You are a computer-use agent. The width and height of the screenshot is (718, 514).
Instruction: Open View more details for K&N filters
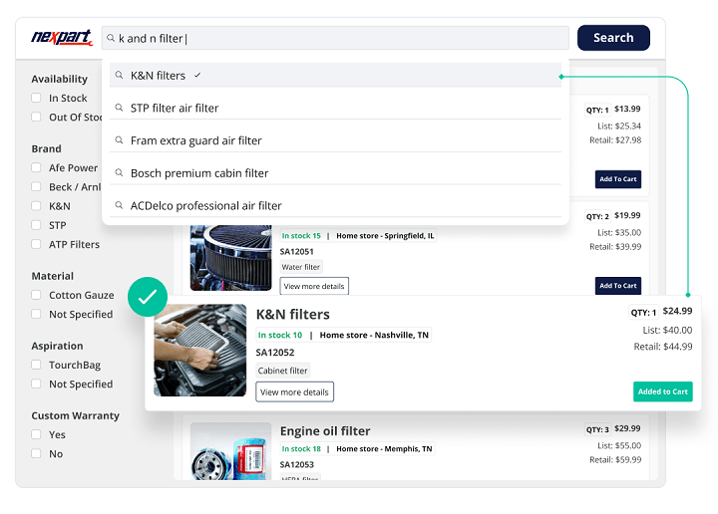294,392
